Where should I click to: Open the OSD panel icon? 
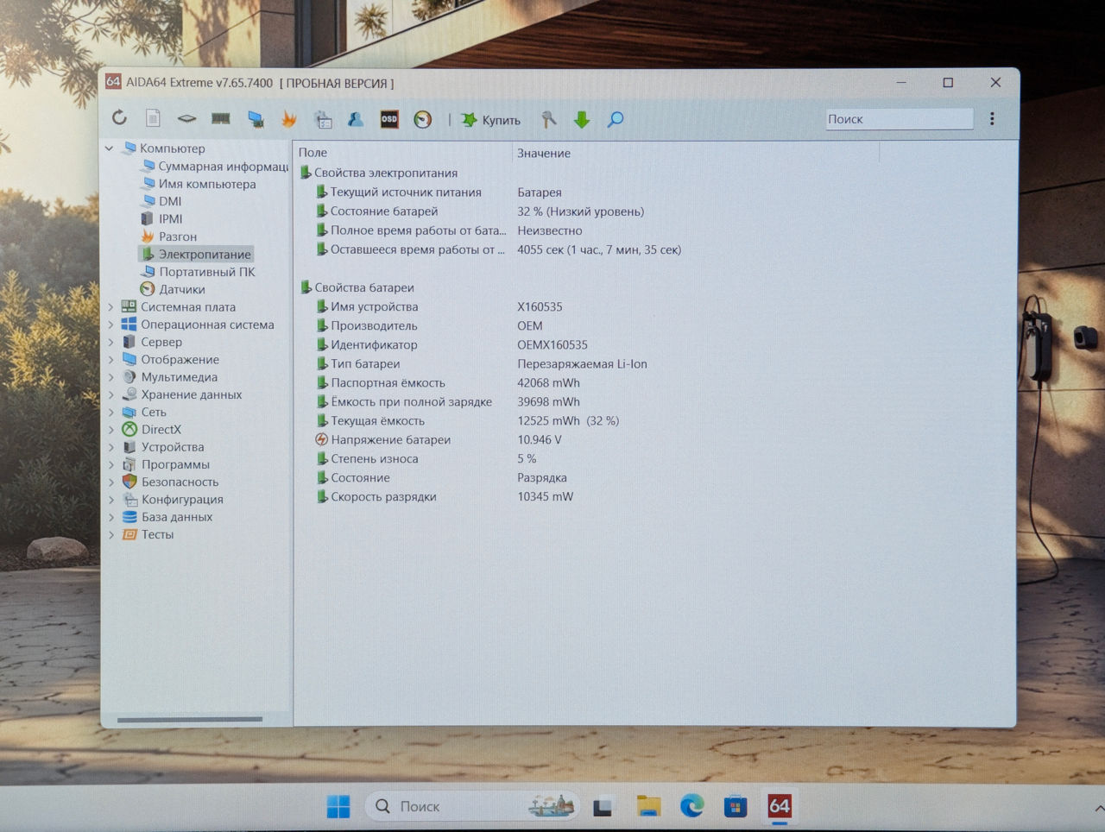(389, 119)
